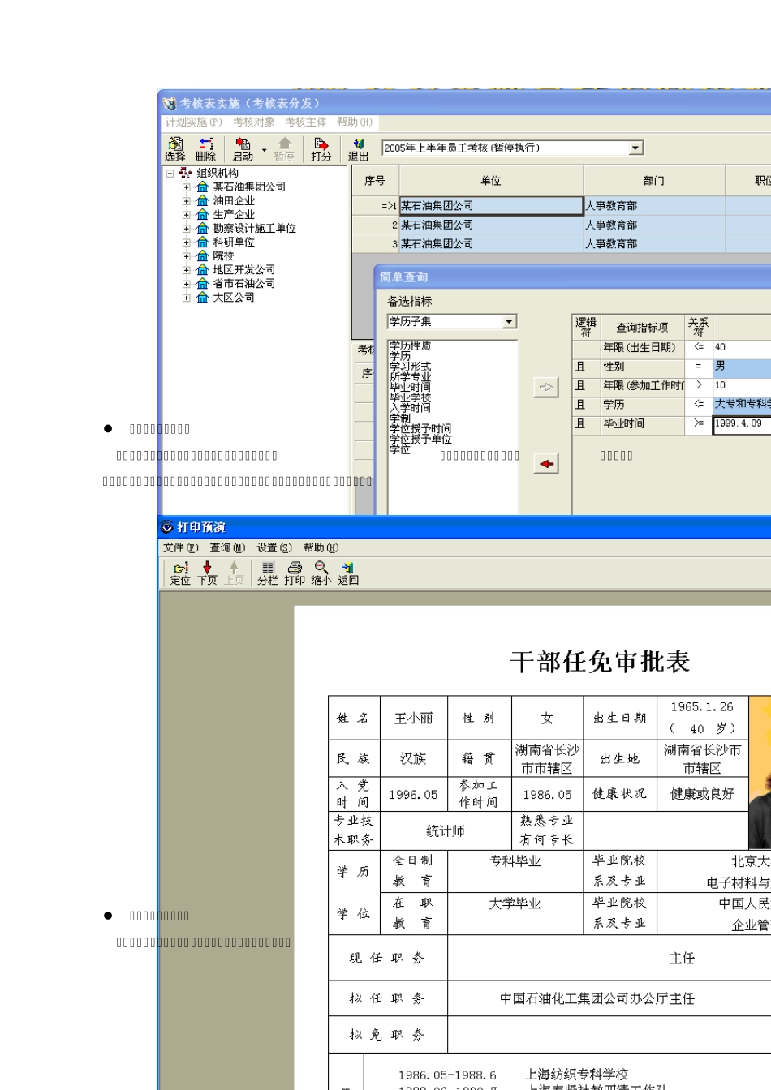Open the 考核主体 menu

(x=305, y=122)
